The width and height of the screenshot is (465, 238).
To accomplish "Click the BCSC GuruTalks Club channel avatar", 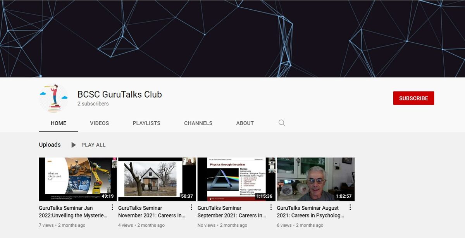I will pyautogui.click(x=54, y=98).
